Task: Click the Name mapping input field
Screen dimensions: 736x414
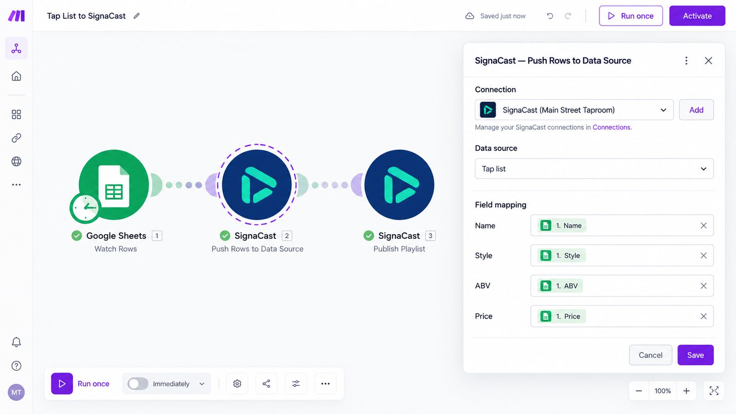Action: tap(622, 225)
